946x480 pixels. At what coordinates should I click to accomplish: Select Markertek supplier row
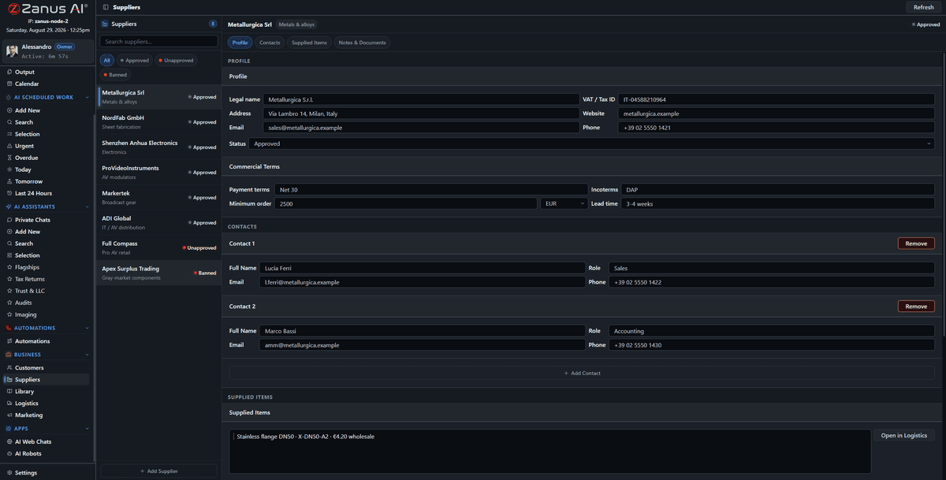pyautogui.click(x=158, y=197)
